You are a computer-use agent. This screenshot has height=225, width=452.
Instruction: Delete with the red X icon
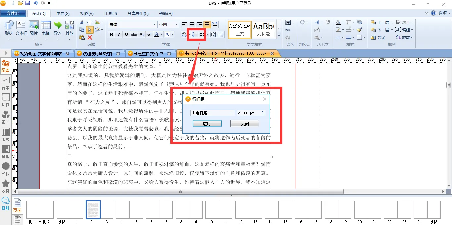click(x=90, y=37)
